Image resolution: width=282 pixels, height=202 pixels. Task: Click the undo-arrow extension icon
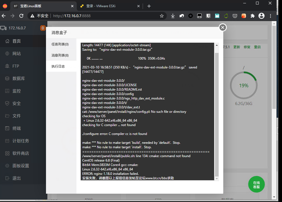pos(182,16)
